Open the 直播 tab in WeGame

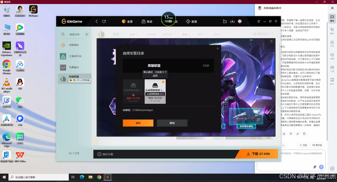tap(191, 21)
